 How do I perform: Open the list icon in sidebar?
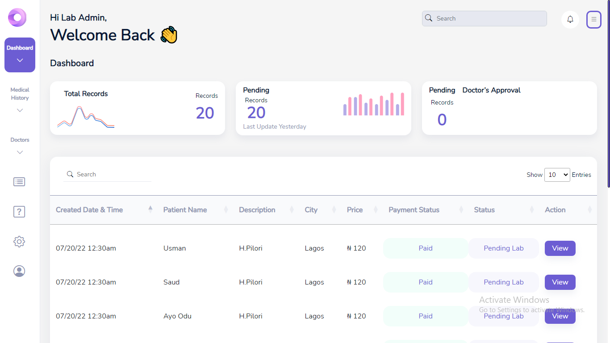19,182
